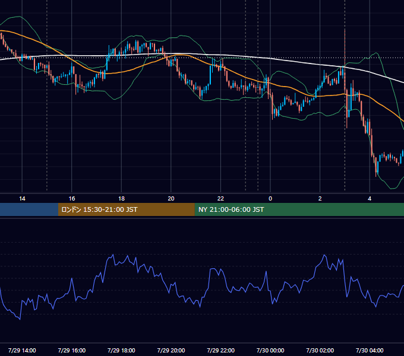This screenshot has height=356, width=404.
Task: Click the 7/29 22:00 time label
Action: coord(221,350)
